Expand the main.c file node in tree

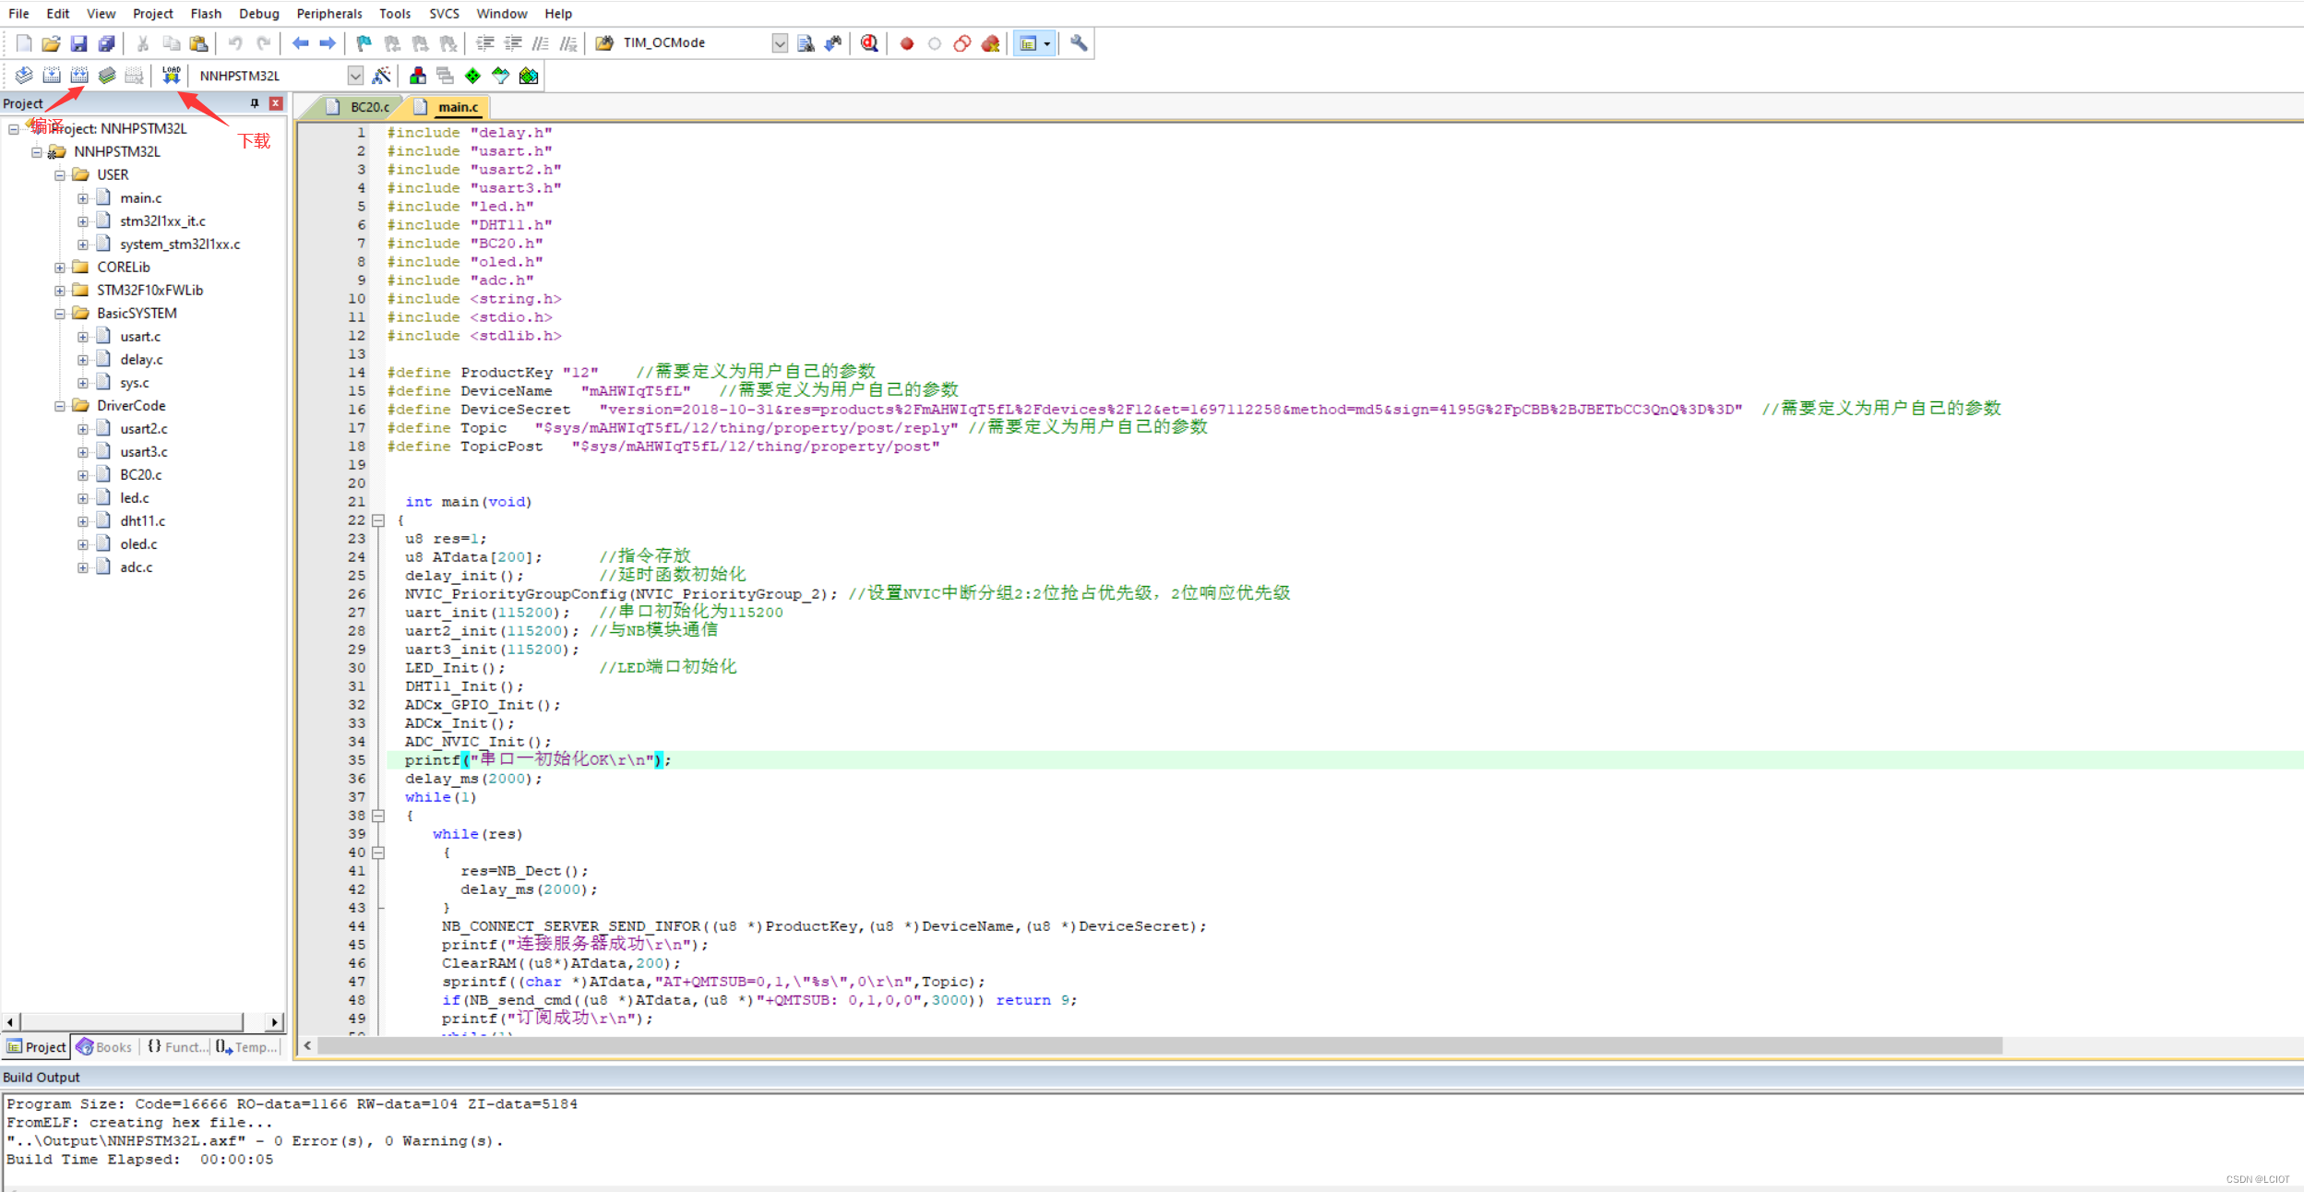click(83, 198)
